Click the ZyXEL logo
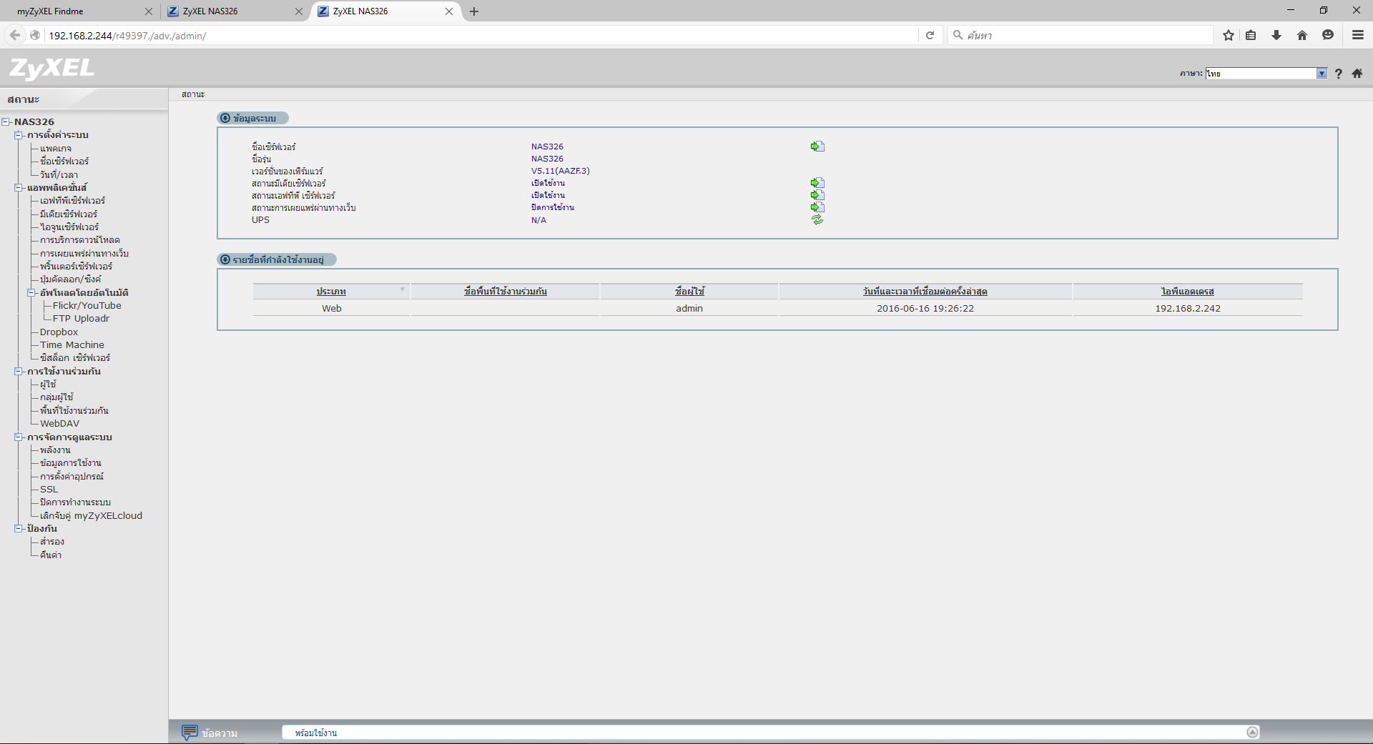 pos(51,69)
